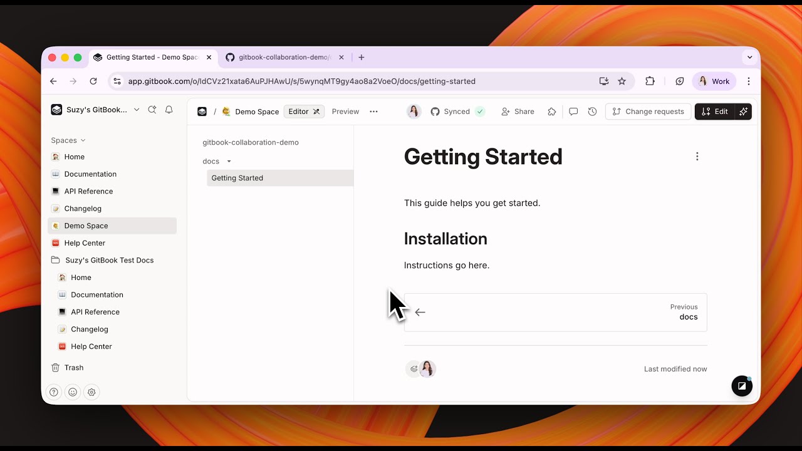Viewport: 802px width, 451px height.
Task: Open new browser tab with plus
Action: click(x=362, y=57)
